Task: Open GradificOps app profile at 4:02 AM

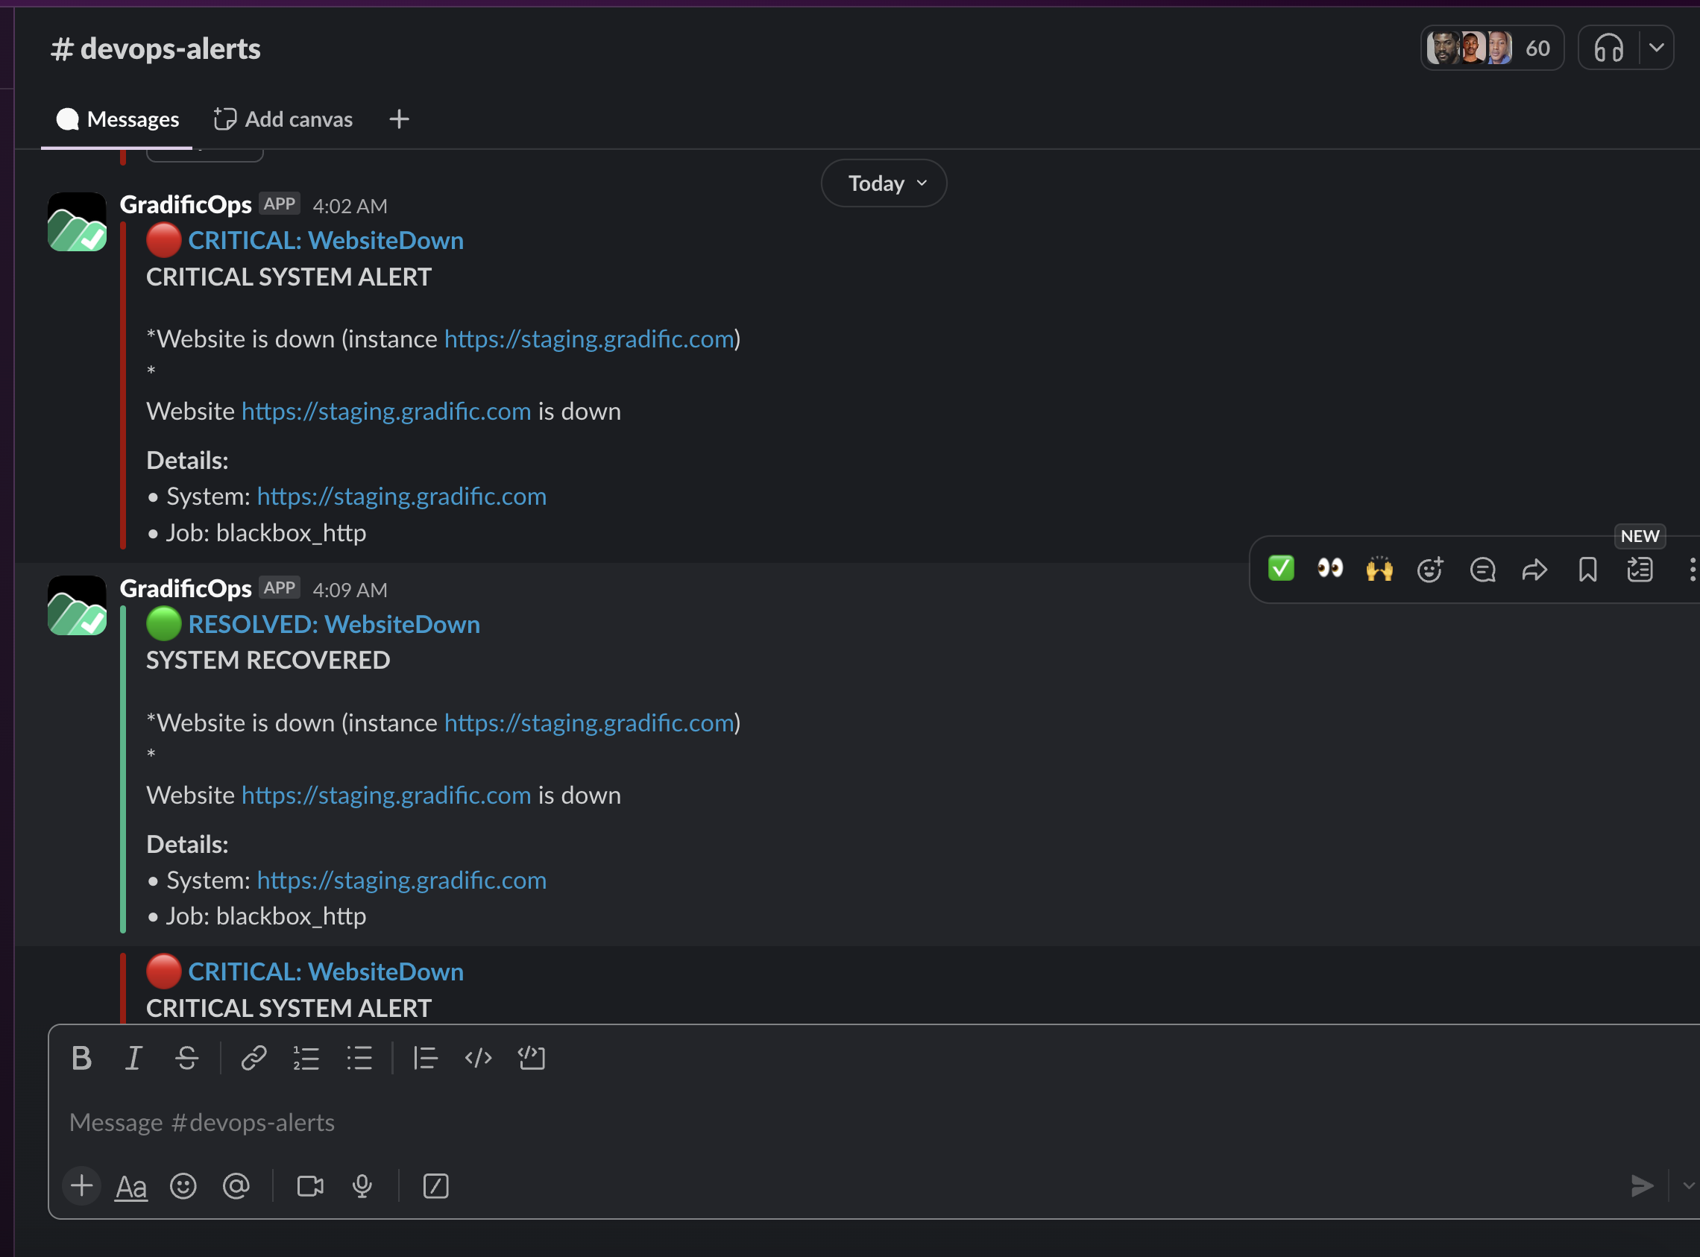Action: click(x=186, y=205)
